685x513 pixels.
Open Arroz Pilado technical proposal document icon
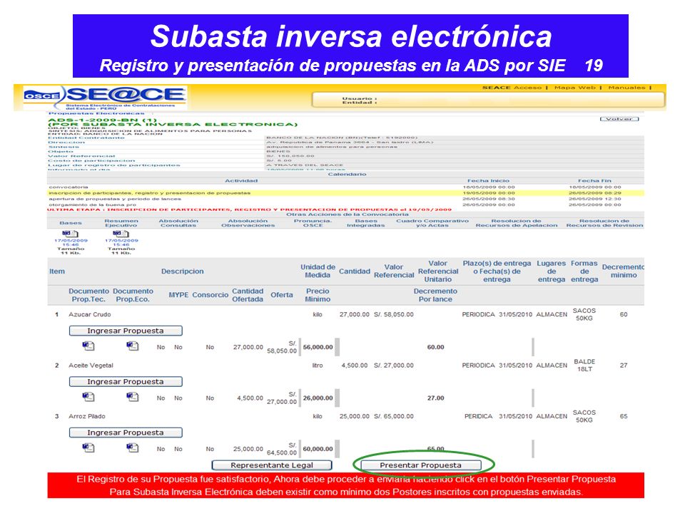tap(88, 447)
